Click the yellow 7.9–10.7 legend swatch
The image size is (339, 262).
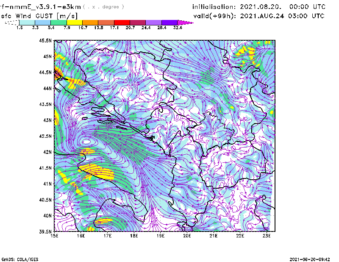pos(75,22)
